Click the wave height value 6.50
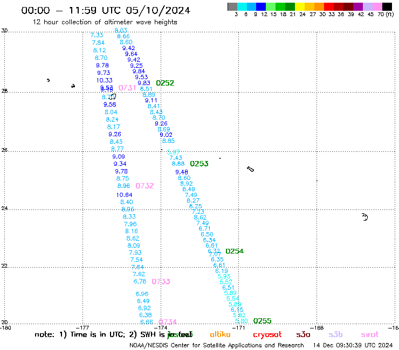This screenshot has height=350, width=399. 207,234
